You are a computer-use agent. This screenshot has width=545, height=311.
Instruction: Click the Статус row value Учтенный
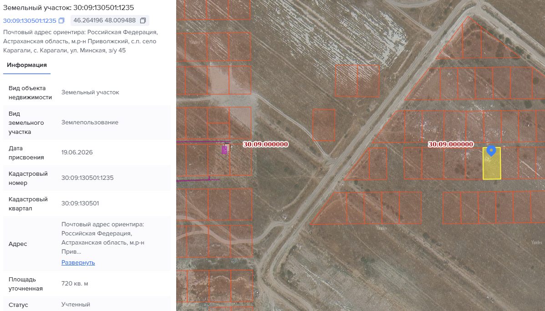click(x=76, y=305)
